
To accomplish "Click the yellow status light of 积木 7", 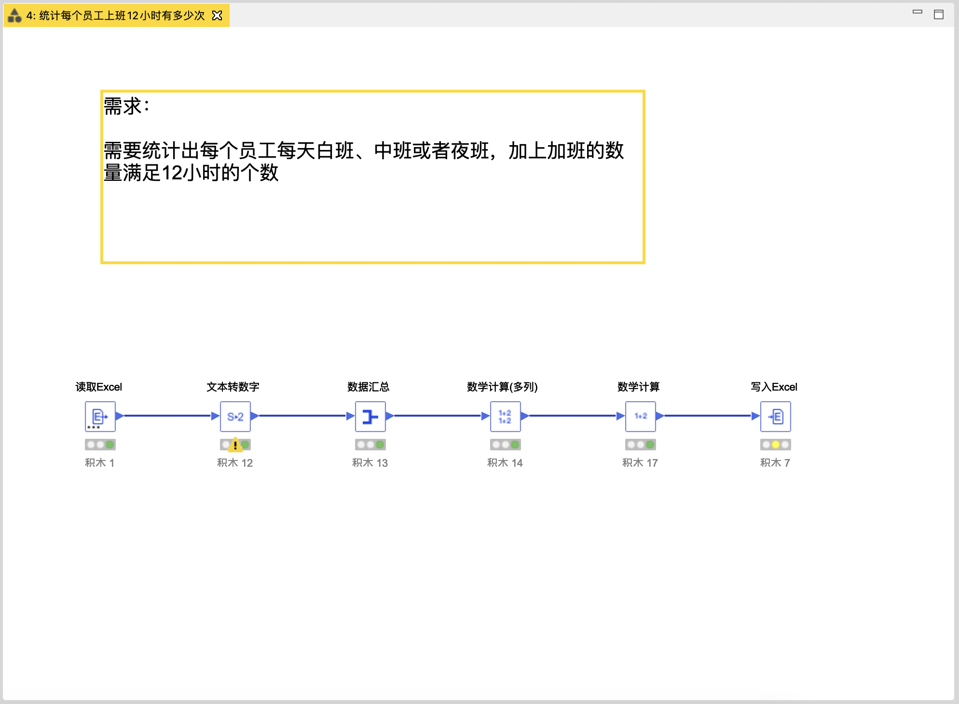I will click(x=775, y=445).
